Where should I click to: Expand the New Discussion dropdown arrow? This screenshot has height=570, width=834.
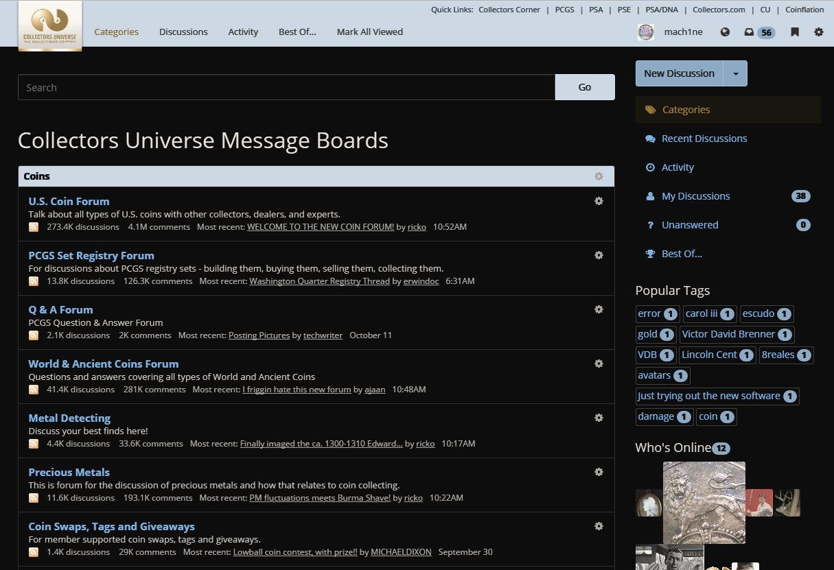tap(736, 73)
